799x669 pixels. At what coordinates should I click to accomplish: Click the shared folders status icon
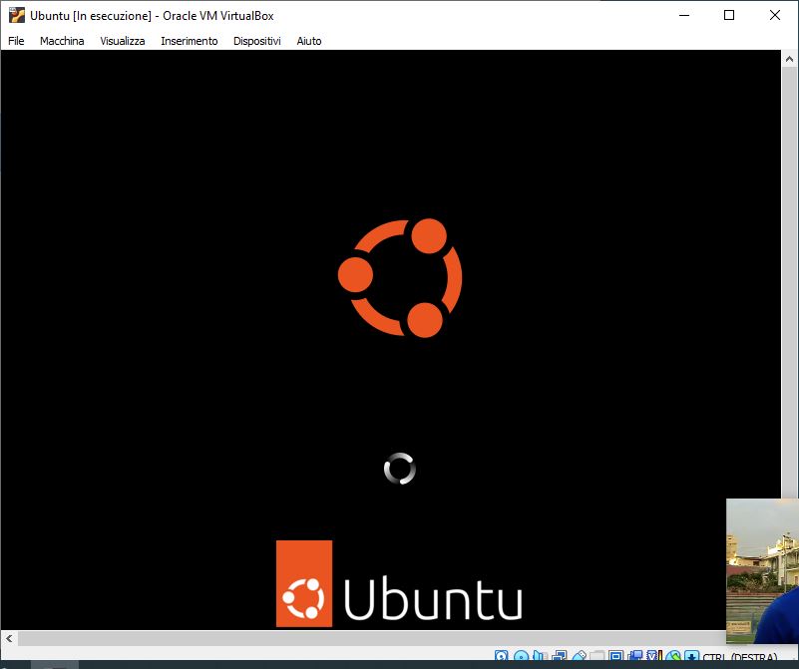[597, 656]
